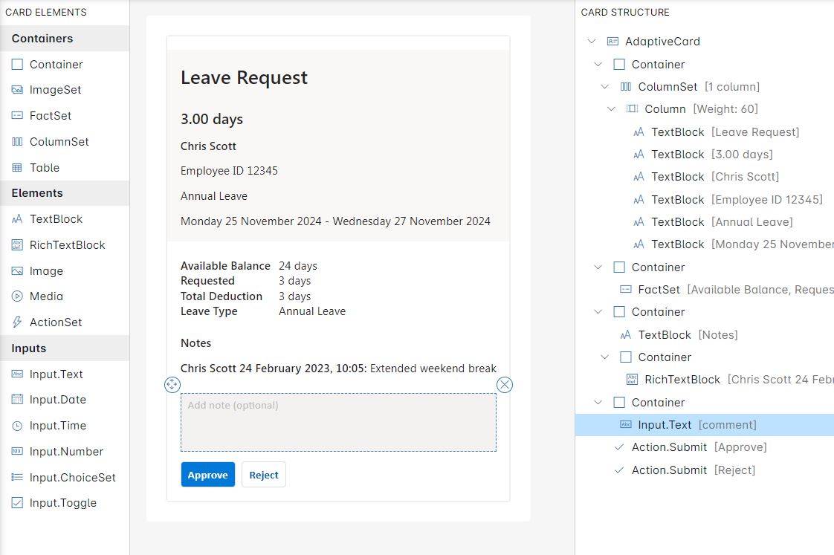Click the Employee ID 12345 text on the card

[x=229, y=171]
